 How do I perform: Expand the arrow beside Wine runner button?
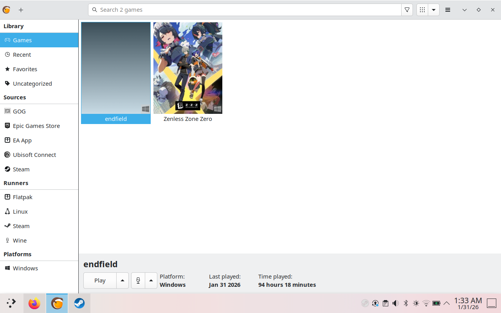(x=151, y=281)
